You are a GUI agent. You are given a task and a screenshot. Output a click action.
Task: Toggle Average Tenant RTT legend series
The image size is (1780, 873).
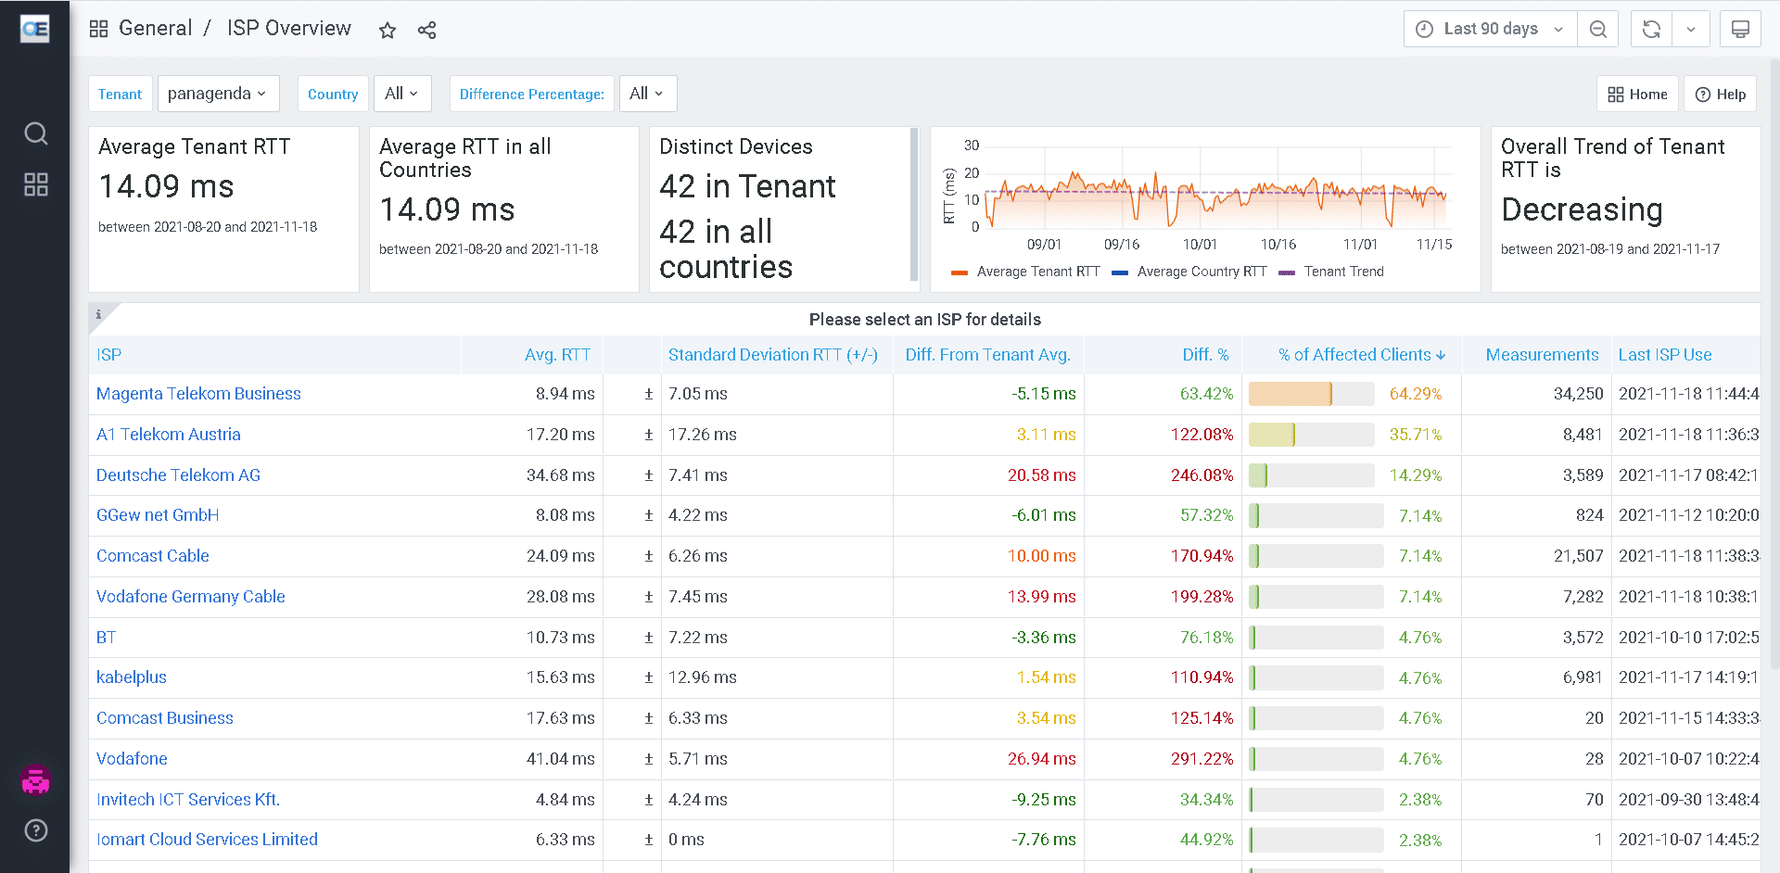[1037, 272]
